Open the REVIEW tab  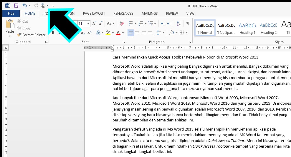[172, 13]
